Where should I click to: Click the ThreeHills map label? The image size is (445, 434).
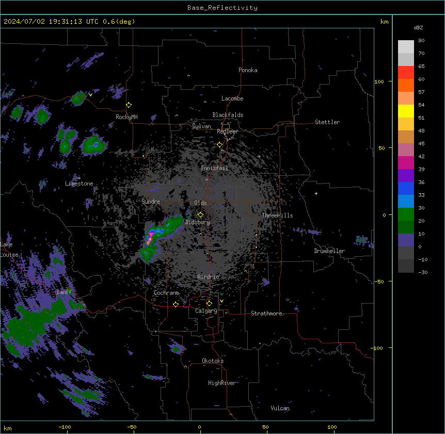277,215
